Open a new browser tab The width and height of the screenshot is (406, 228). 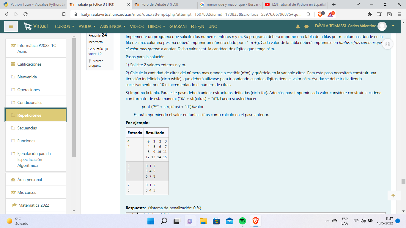[x=334, y=4]
